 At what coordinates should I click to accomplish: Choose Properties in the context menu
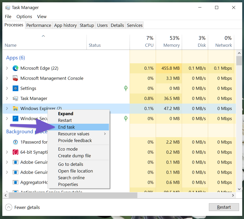point(78,184)
